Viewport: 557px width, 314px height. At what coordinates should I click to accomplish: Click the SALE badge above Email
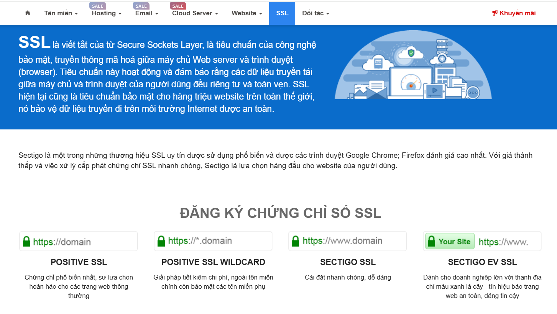(141, 6)
